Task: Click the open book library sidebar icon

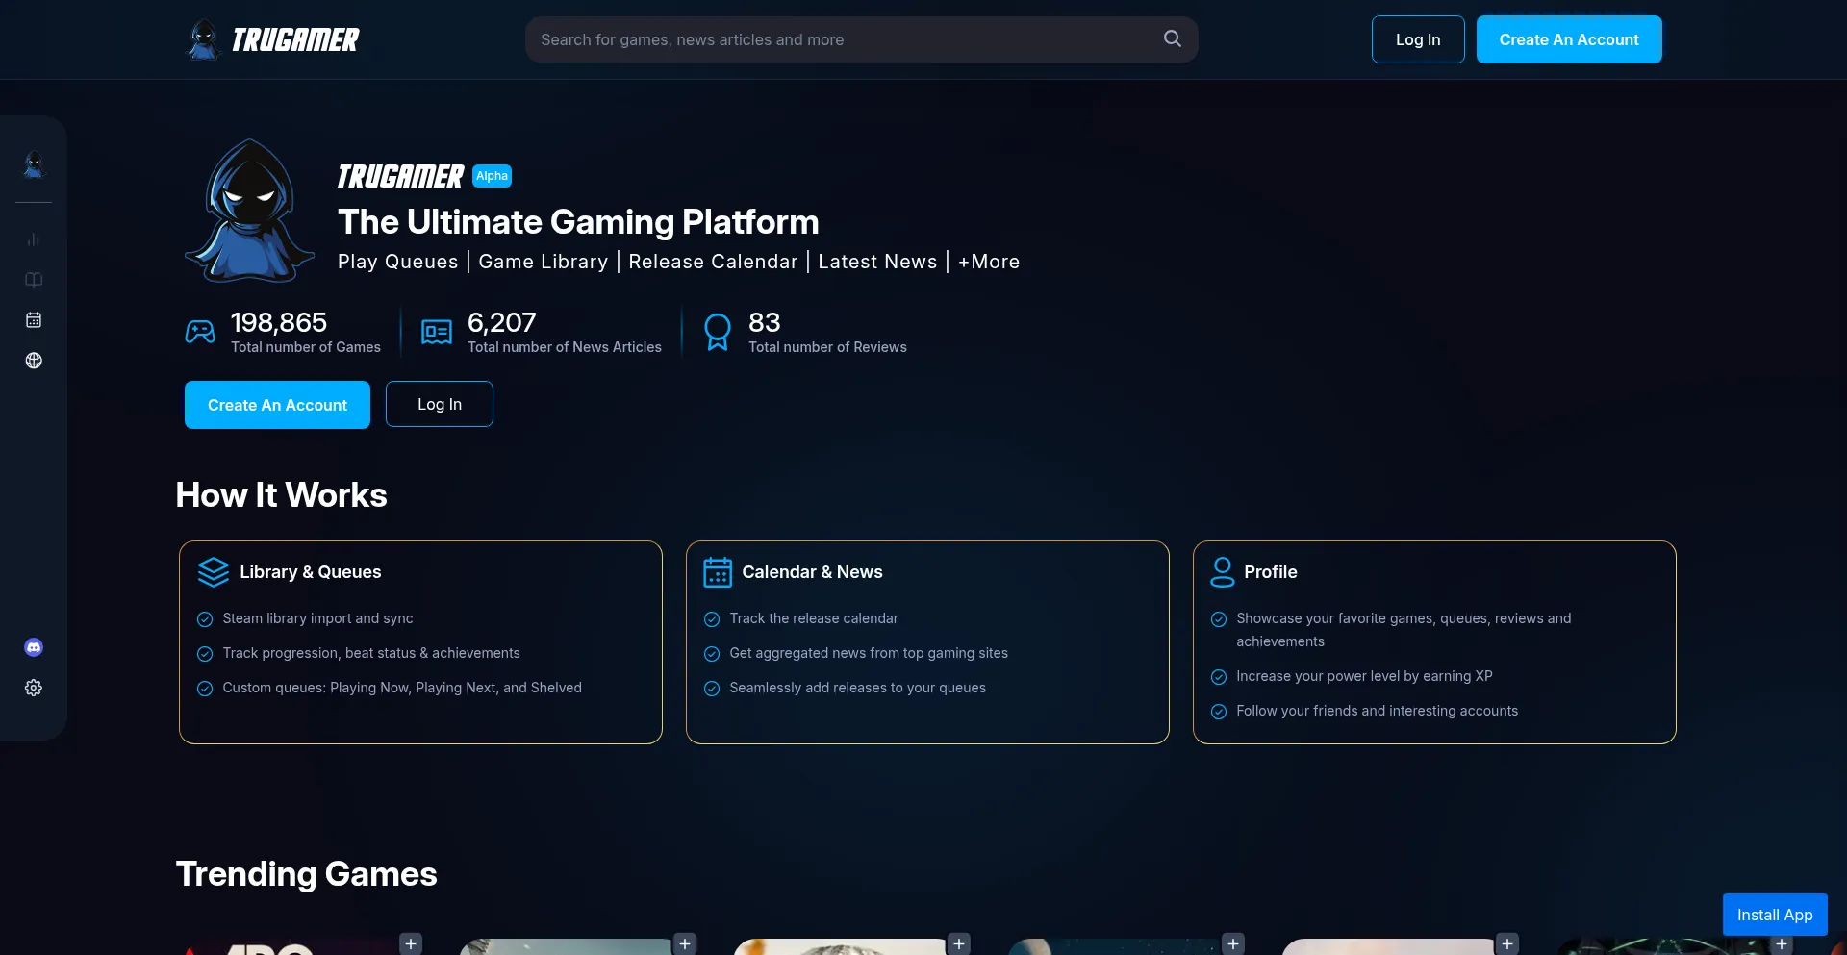Action: (34, 280)
